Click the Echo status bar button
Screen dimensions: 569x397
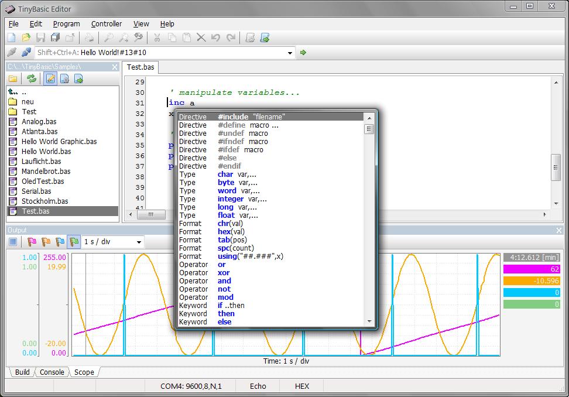(x=258, y=386)
